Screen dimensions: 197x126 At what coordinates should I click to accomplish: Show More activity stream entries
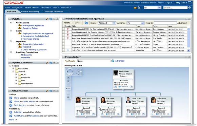click(13, 120)
